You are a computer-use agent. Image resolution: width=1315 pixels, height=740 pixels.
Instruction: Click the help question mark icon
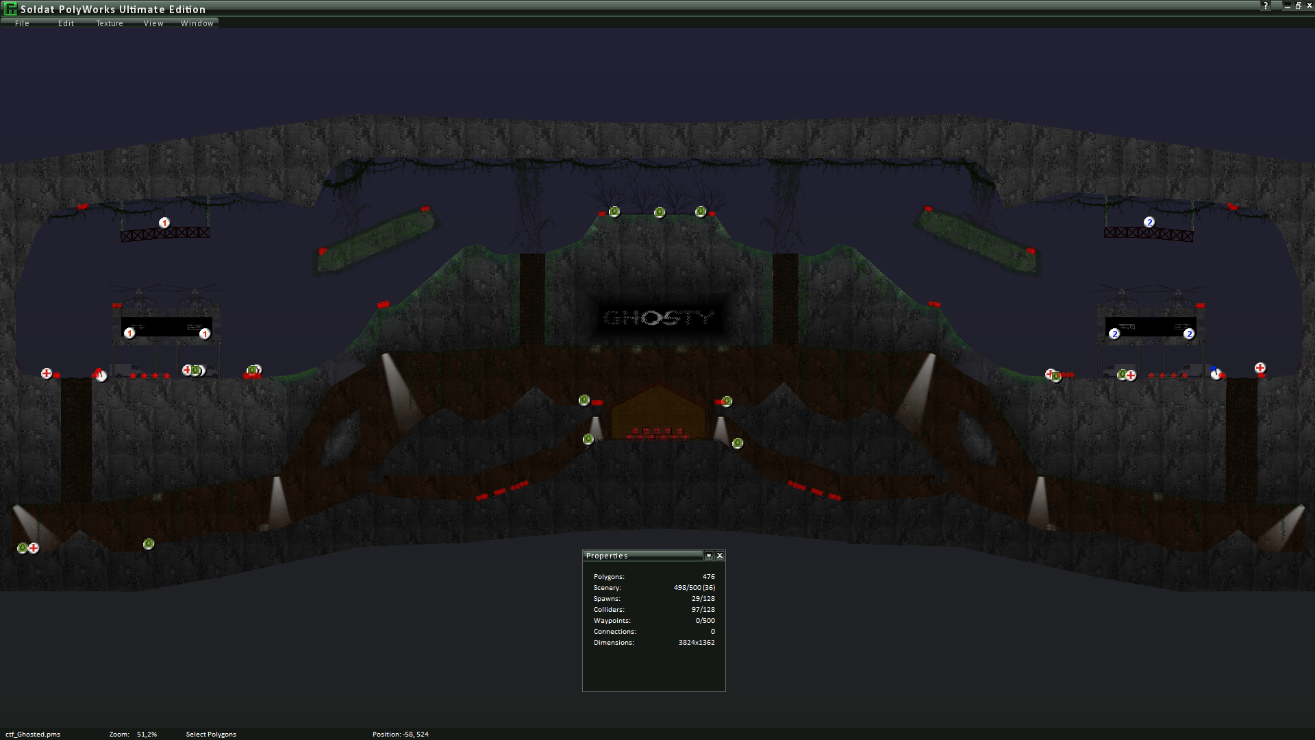coord(1266,5)
